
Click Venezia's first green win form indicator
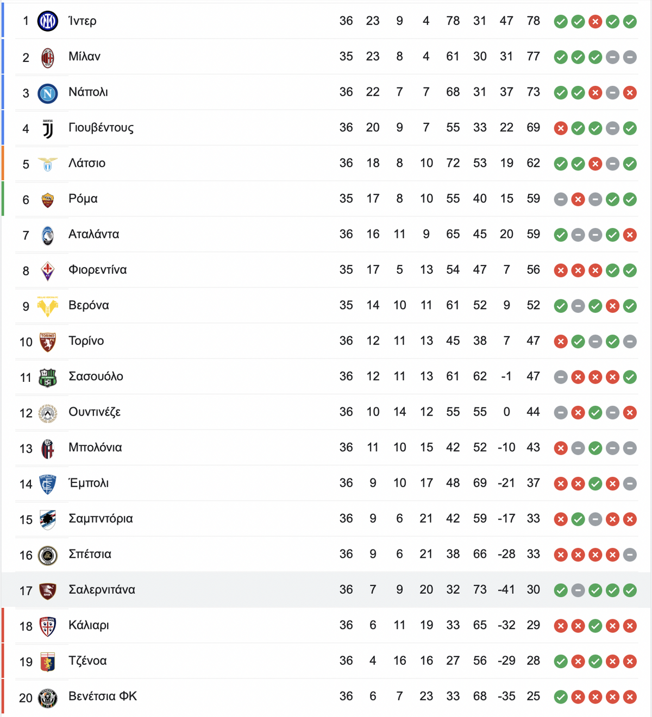point(561,697)
